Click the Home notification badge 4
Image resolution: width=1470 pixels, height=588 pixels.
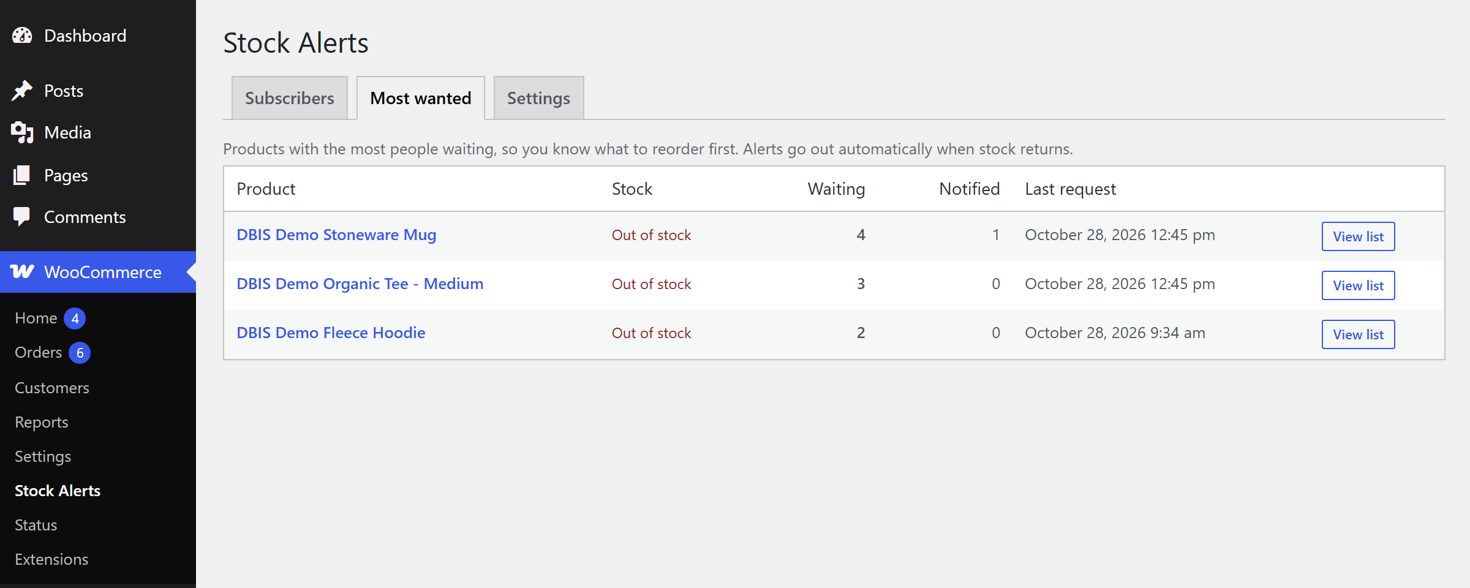[x=75, y=318]
